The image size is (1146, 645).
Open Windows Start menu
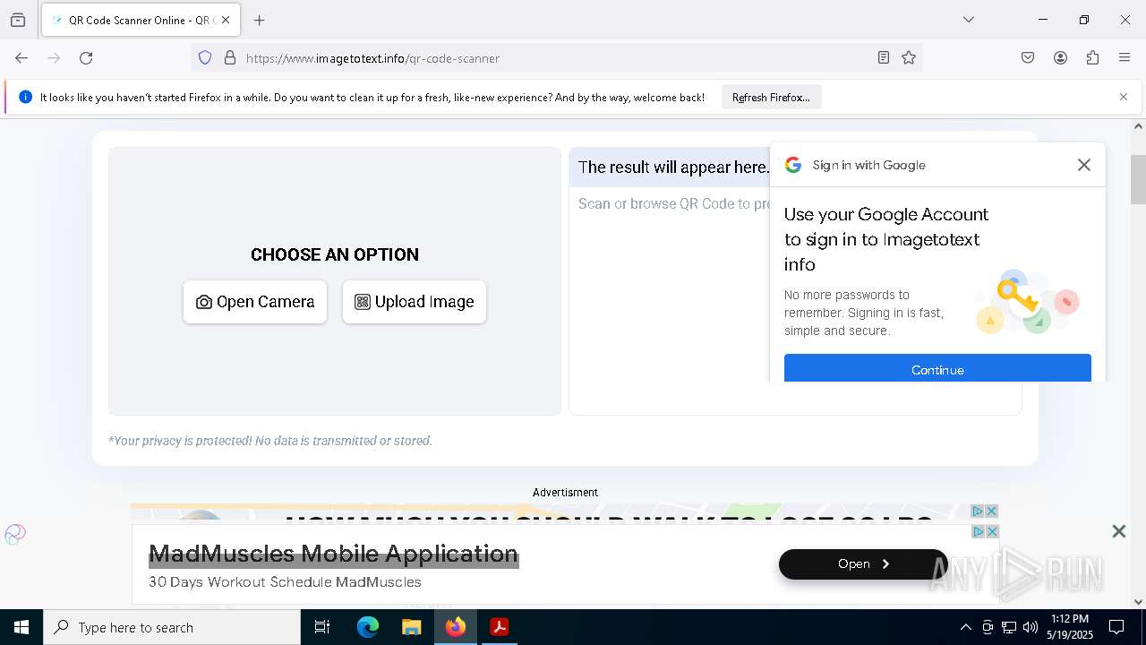pos(21,627)
